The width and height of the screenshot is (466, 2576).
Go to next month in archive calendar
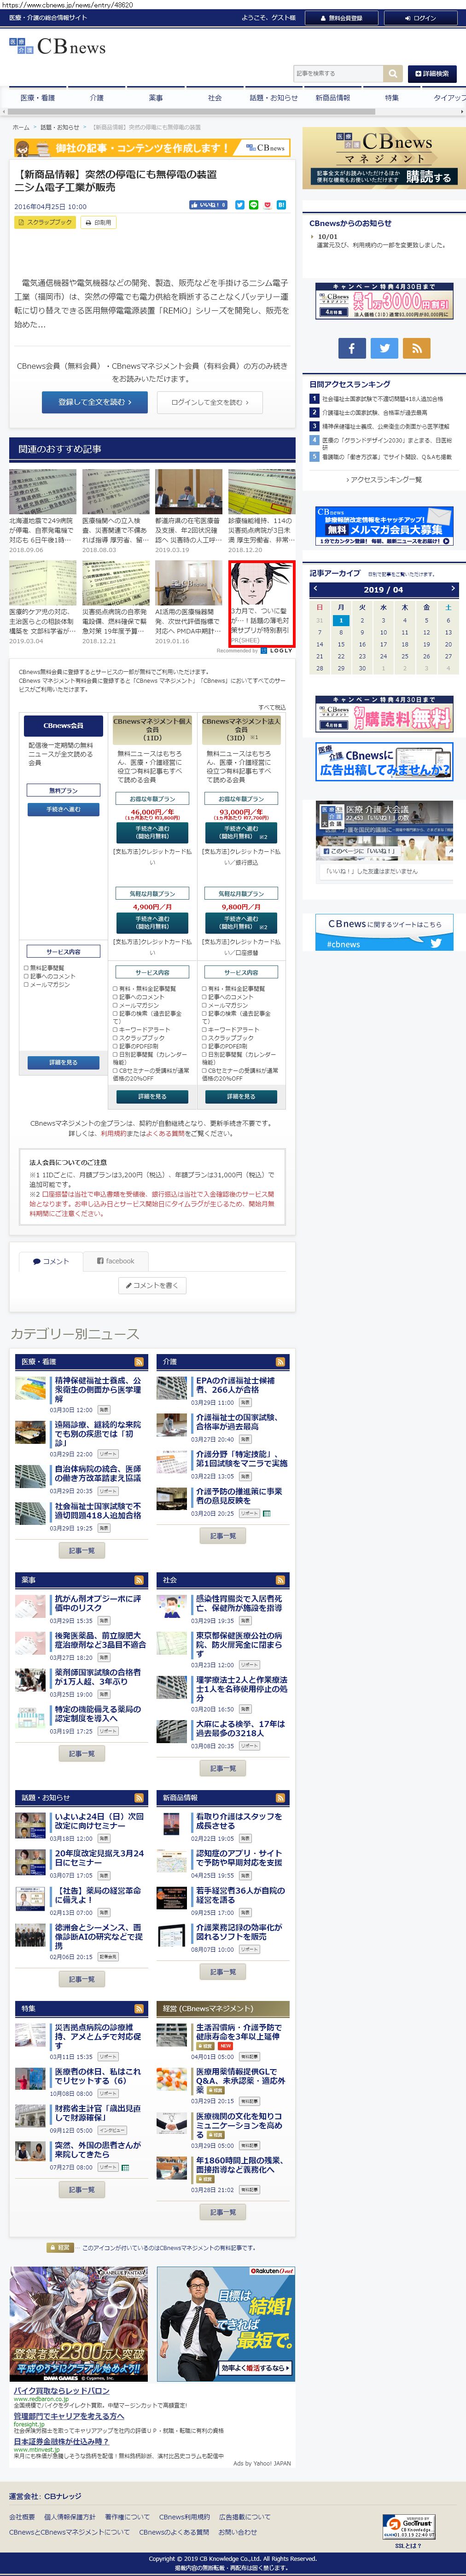click(x=452, y=589)
